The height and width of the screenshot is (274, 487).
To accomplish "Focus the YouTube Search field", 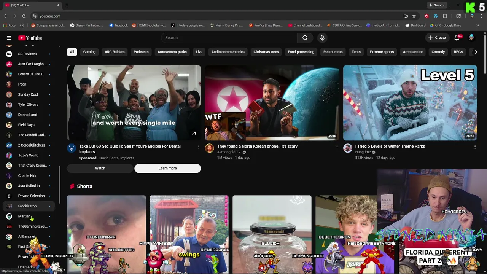I will (x=229, y=38).
